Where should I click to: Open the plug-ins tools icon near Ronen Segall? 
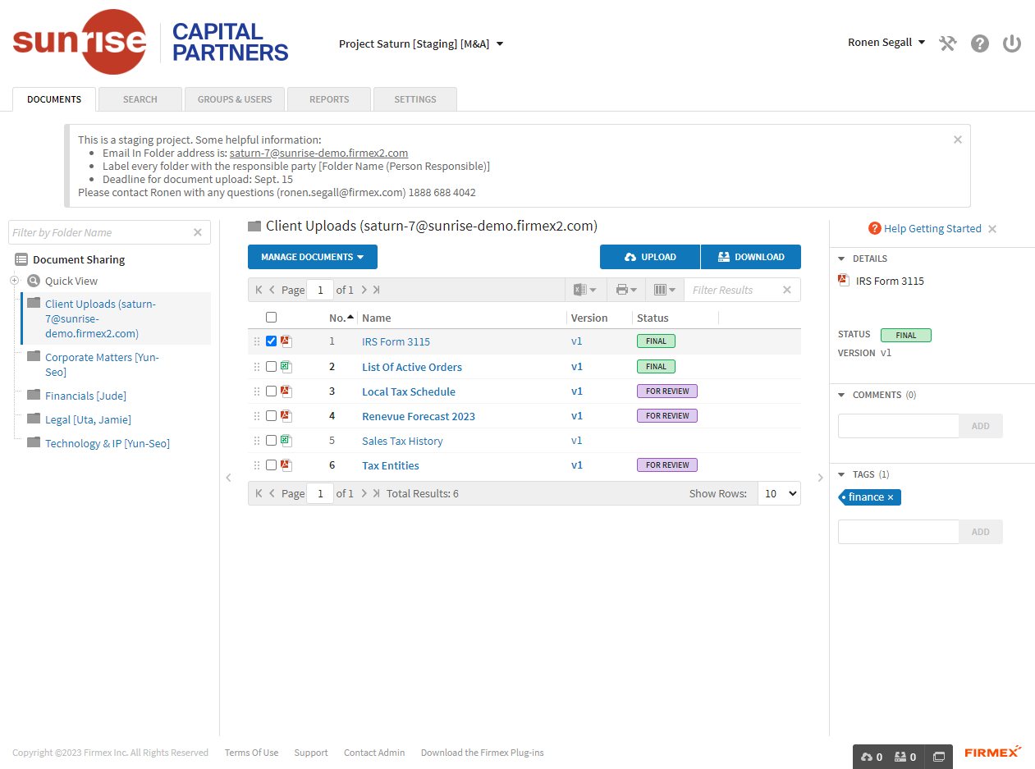pos(948,43)
